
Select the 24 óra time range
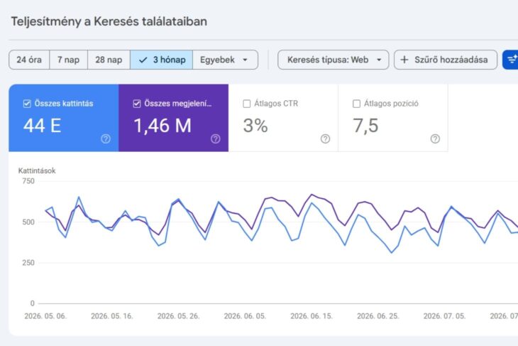29,60
